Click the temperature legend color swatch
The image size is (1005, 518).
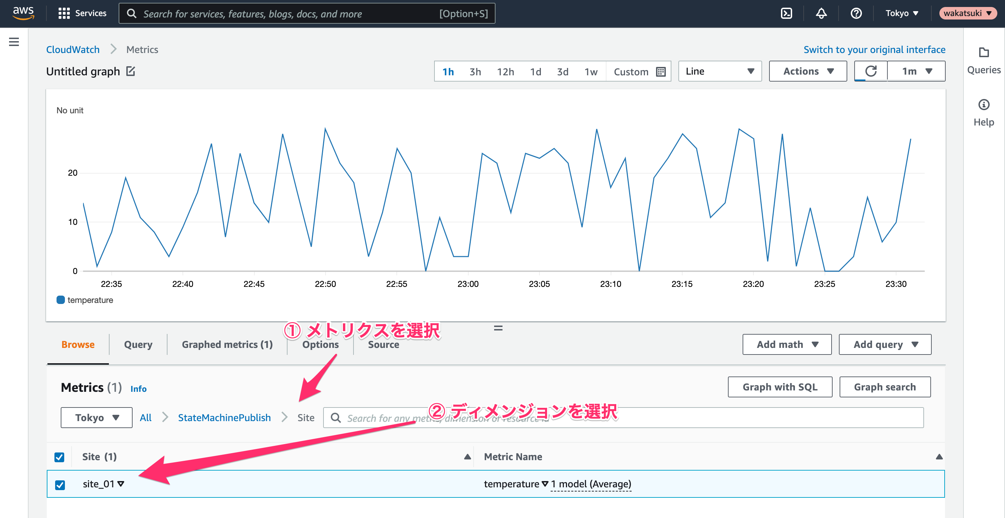coord(60,300)
